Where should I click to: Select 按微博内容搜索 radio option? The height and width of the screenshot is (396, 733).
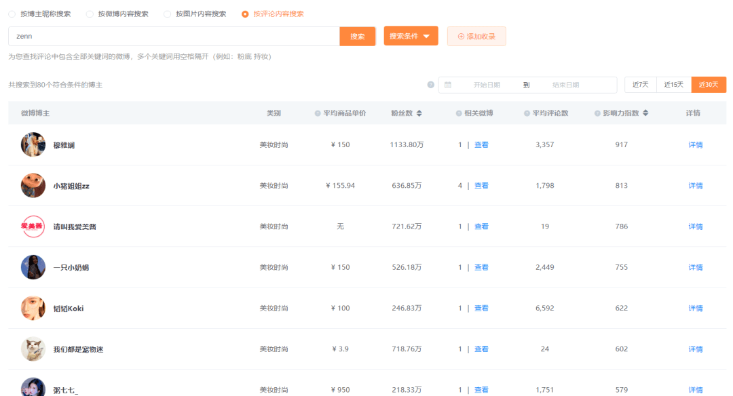(x=90, y=14)
